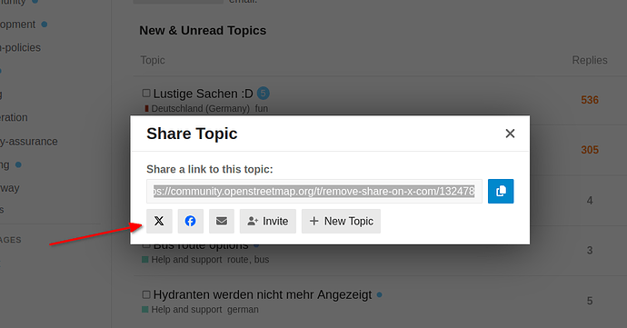
Task: Click the unread count badge 5
Action: pyautogui.click(x=263, y=94)
